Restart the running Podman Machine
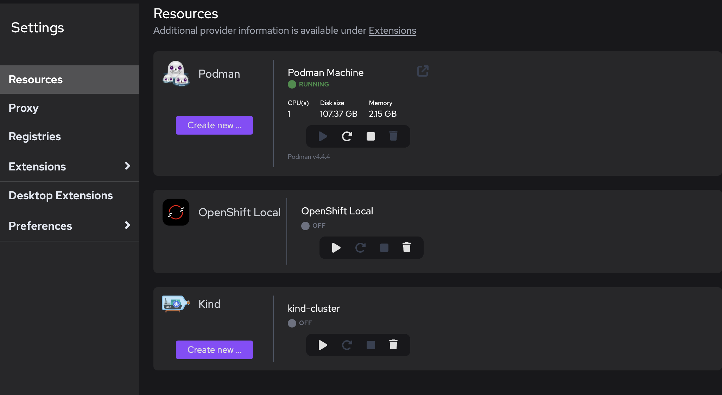Screen dimensions: 722x395 point(347,136)
